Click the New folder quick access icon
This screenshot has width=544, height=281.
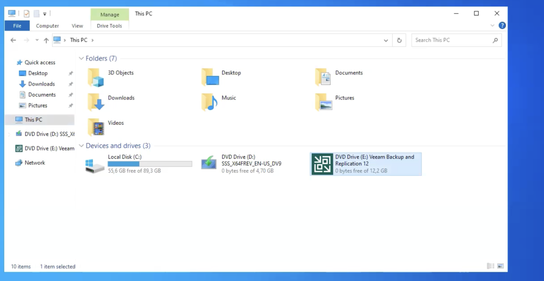[x=36, y=13]
